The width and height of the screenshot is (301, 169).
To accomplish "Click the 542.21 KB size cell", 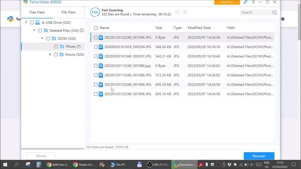I will 163,56.
